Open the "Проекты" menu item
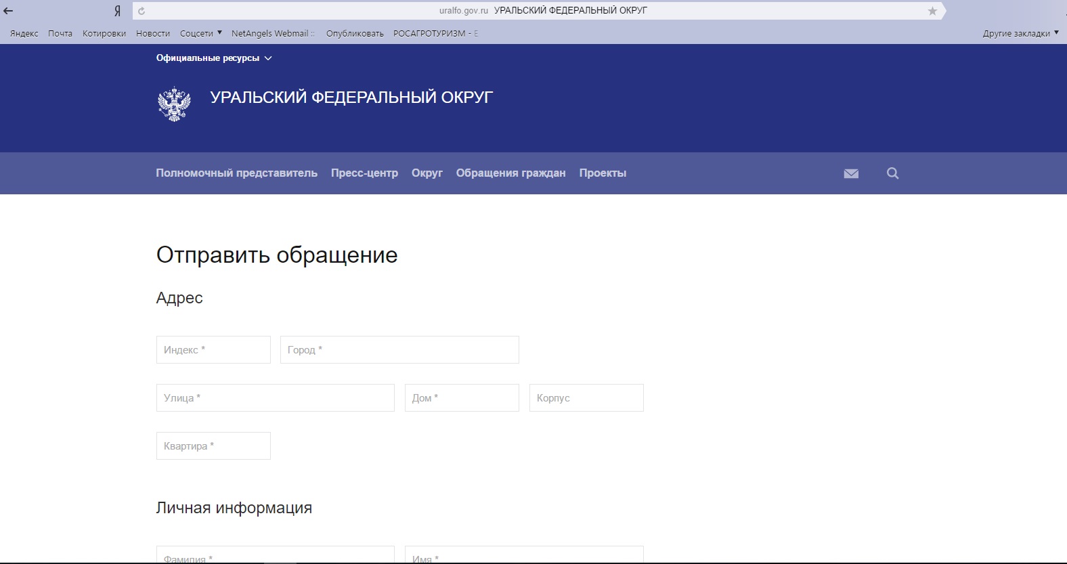This screenshot has height=564, width=1067. point(603,173)
